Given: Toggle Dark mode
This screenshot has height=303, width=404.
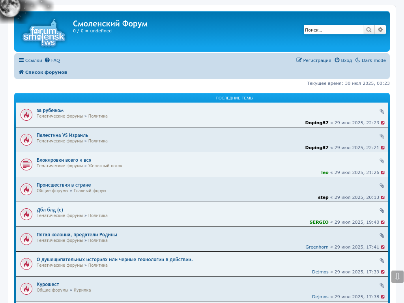Looking at the screenshot, I should pyautogui.click(x=370, y=60).
